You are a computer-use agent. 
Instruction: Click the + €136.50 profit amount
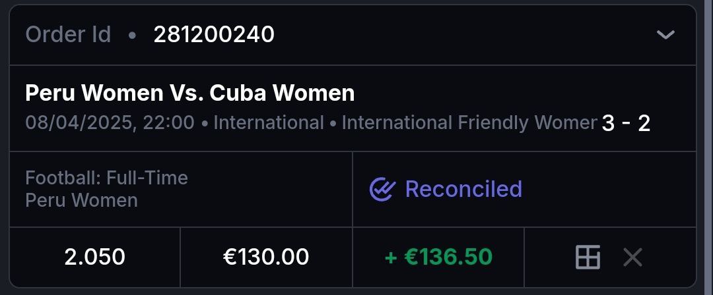coord(438,257)
